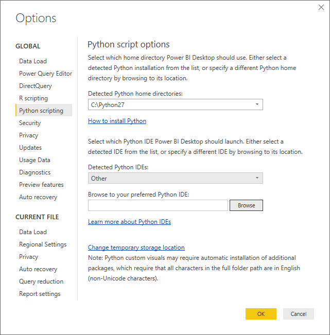The image size is (330, 335).
Task: Confirm settings with OK button
Action: pos(260,314)
